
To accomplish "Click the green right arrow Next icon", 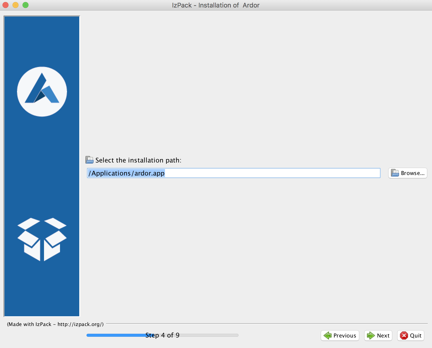I will [370, 335].
